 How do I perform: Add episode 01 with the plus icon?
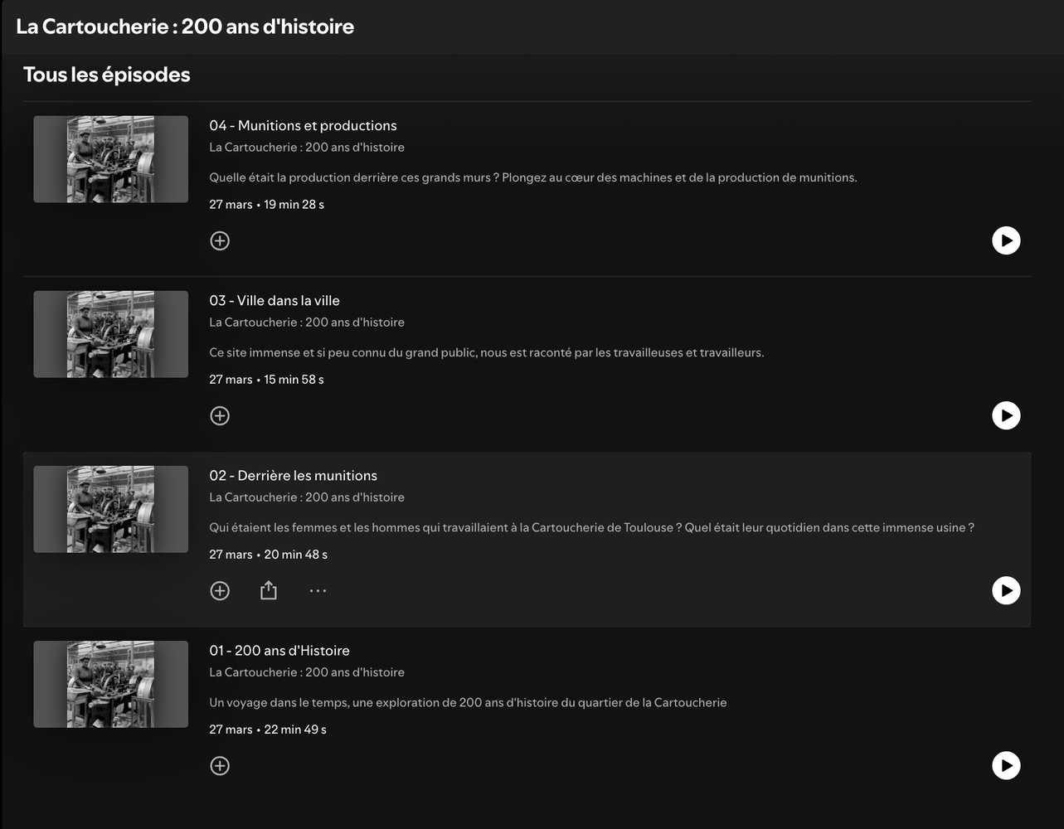tap(220, 765)
